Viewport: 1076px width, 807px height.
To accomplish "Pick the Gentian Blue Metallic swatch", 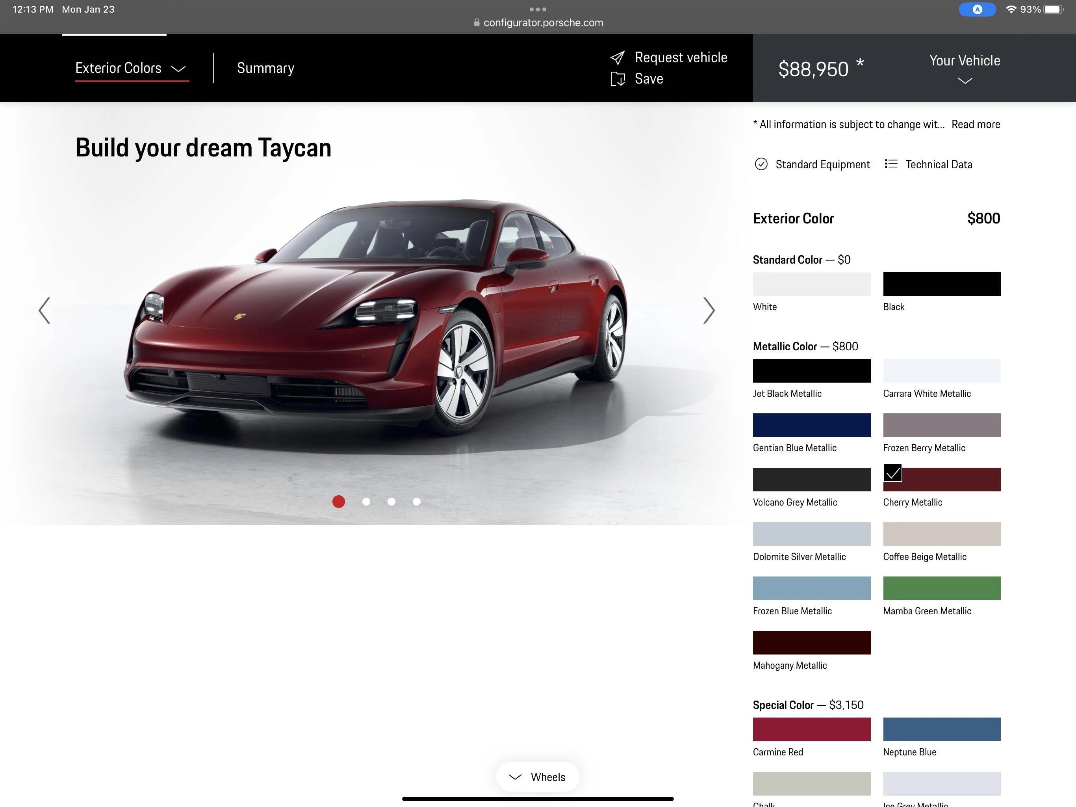I will pyautogui.click(x=811, y=426).
